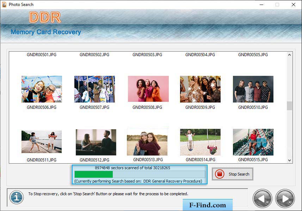
Task: Click the DDR General Recovery Procedure text
Action: point(173,181)
